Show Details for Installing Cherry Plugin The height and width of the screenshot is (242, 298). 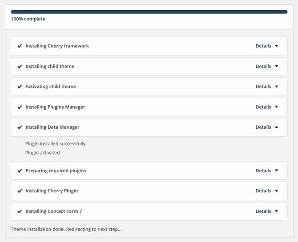[263, 191]
